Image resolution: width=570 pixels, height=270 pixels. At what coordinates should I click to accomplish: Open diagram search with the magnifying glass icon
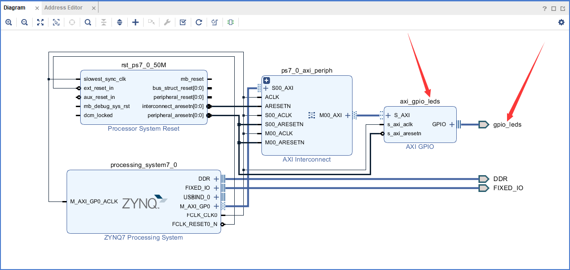click(x=88, y=22)
